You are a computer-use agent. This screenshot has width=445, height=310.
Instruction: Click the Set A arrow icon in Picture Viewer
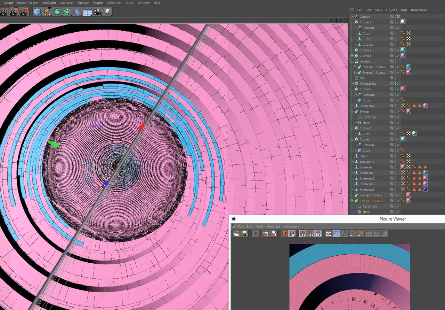pyautogui.click(x=353, y=234)
